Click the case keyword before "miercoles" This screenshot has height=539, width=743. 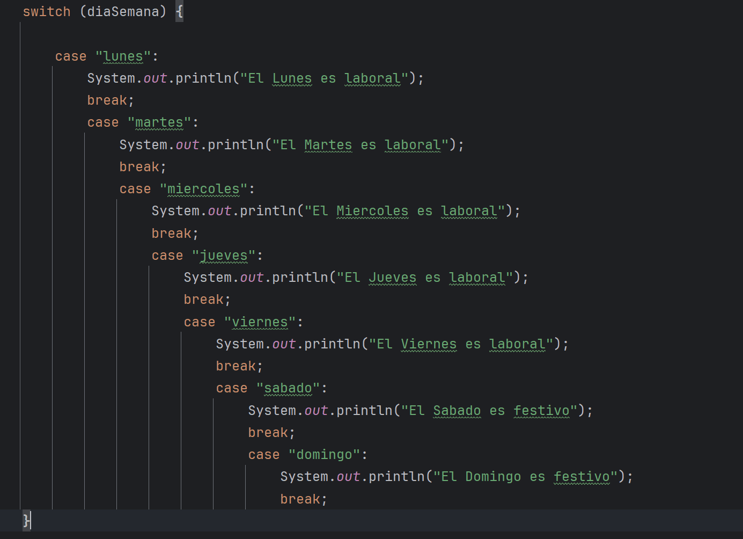(135, 189)
